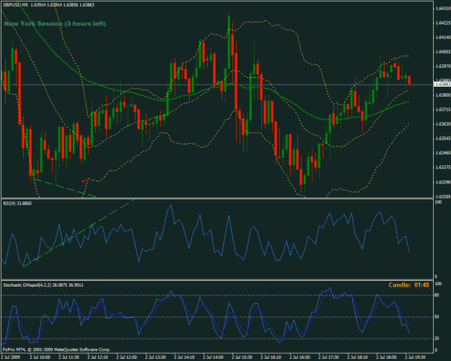Image resolution: width=451 pixels, height=361 pixels.
Task: Click the '2 Jul 10:50' time label
Action: [x=40, y=357]
